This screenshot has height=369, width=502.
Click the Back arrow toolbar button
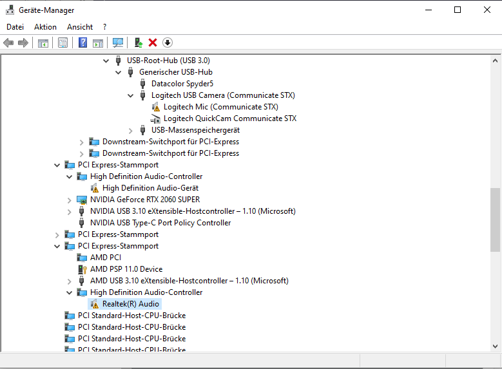coord(8,43)
